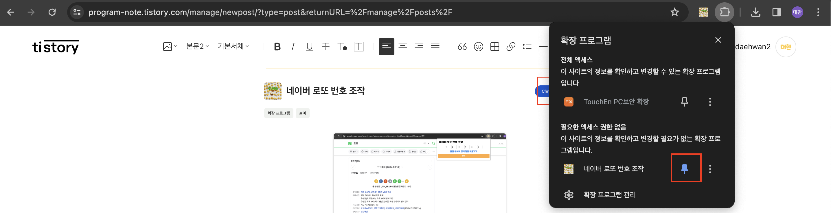
Task: Bookmark this page with the star icon
Action: tap(674, 12)
